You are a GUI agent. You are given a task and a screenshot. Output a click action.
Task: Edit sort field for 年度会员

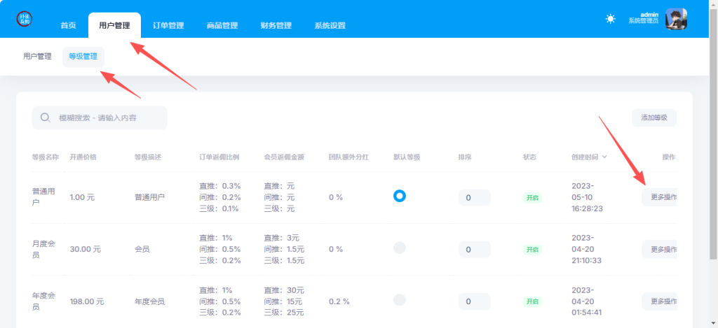click(475, 301)
